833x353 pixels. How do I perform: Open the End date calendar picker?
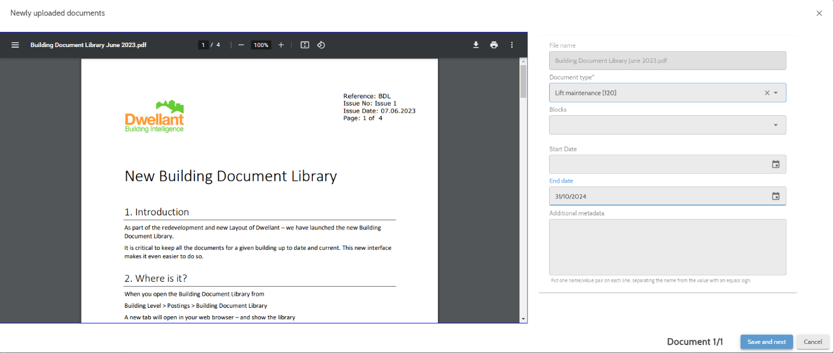tap(776, 196)
